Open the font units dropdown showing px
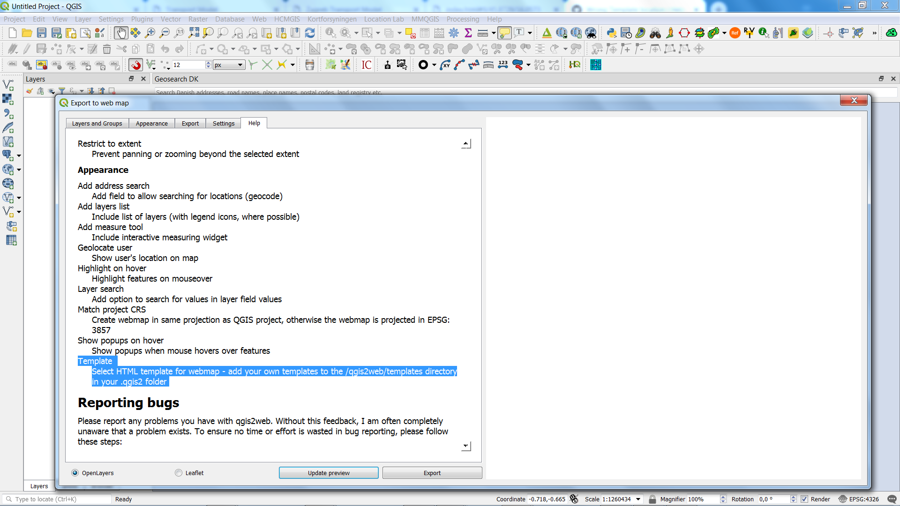This screenshot has width=900, height=506. tap(229, 65)
